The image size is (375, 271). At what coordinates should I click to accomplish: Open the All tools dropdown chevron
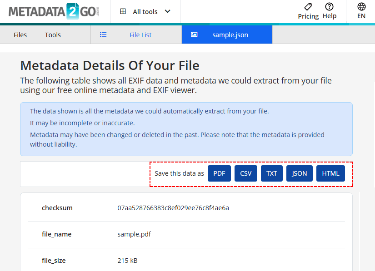167,11
